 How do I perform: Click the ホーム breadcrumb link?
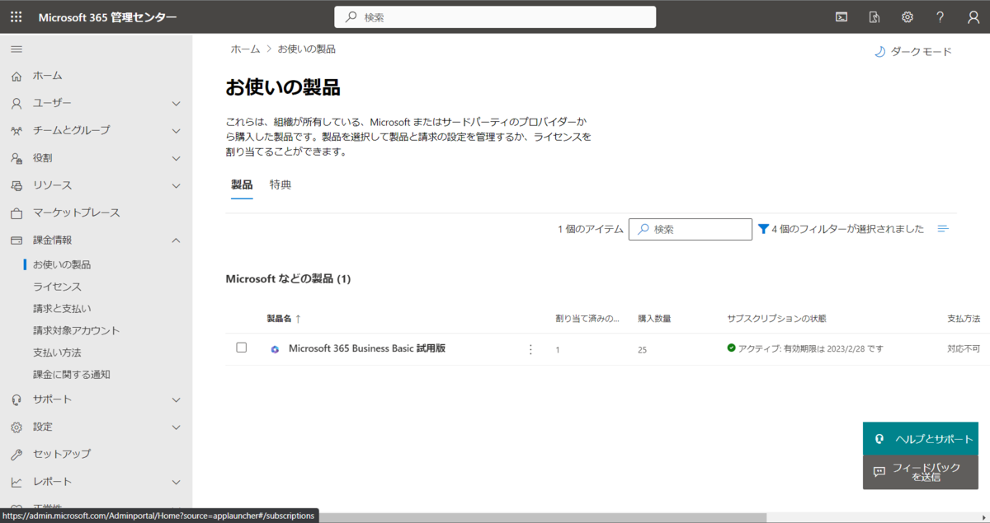click(x=245, y=49)
